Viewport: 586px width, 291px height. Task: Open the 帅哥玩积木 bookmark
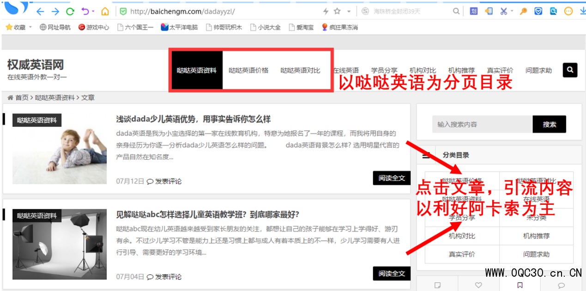point(224,27)
